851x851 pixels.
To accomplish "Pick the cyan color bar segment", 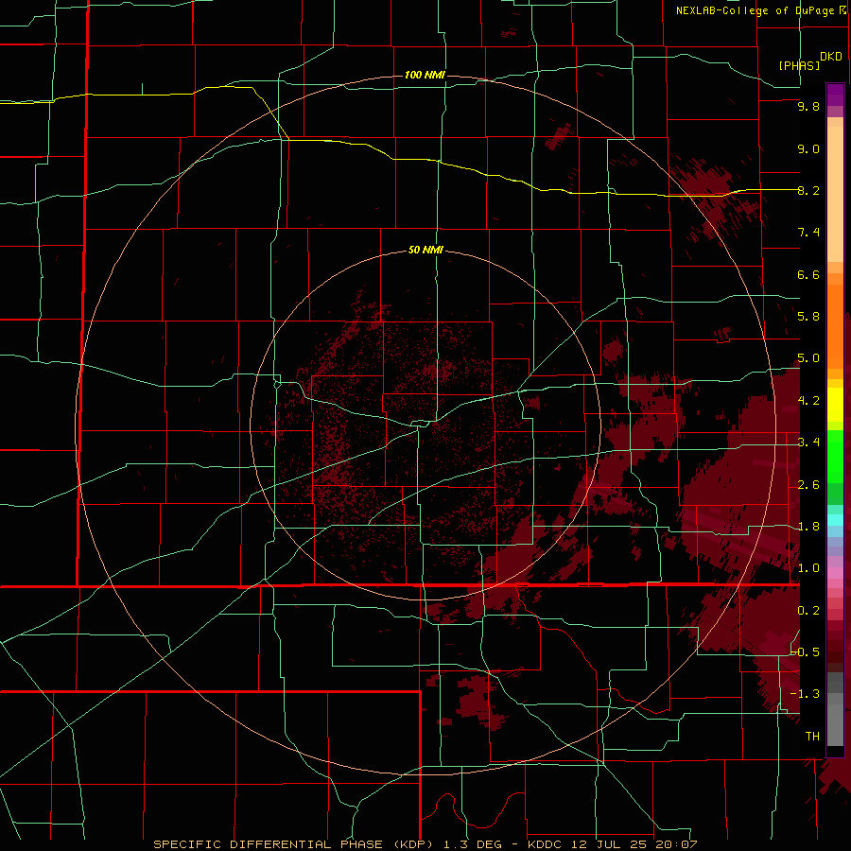I will click(835, 519).
